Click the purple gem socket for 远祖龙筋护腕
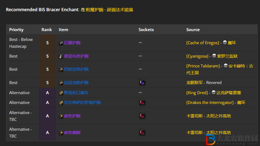This screenshot has width=260, height=146. (142, 83)
